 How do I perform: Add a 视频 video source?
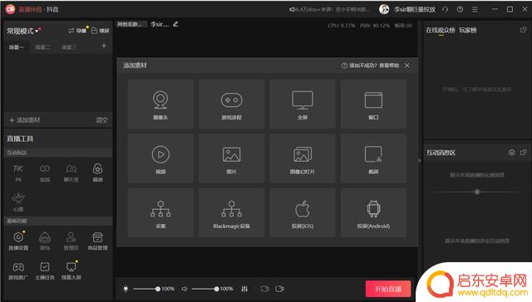tap(160, 158)
